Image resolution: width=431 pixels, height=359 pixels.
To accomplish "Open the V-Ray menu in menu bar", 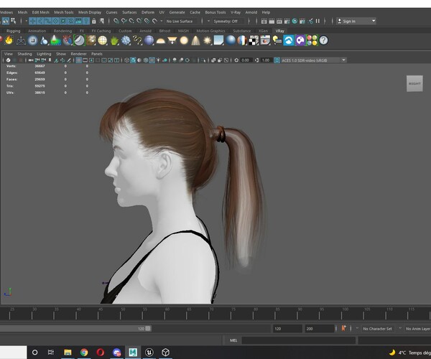I will pos(236,12).
